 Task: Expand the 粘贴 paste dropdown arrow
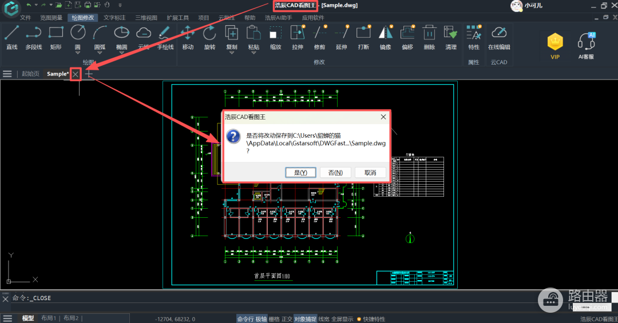253,53
